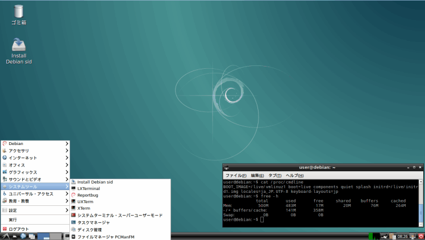Viewport: 425px width, 240px height.
Task: Expand the 設定 submenu arrow
Action: click(66, 210)
